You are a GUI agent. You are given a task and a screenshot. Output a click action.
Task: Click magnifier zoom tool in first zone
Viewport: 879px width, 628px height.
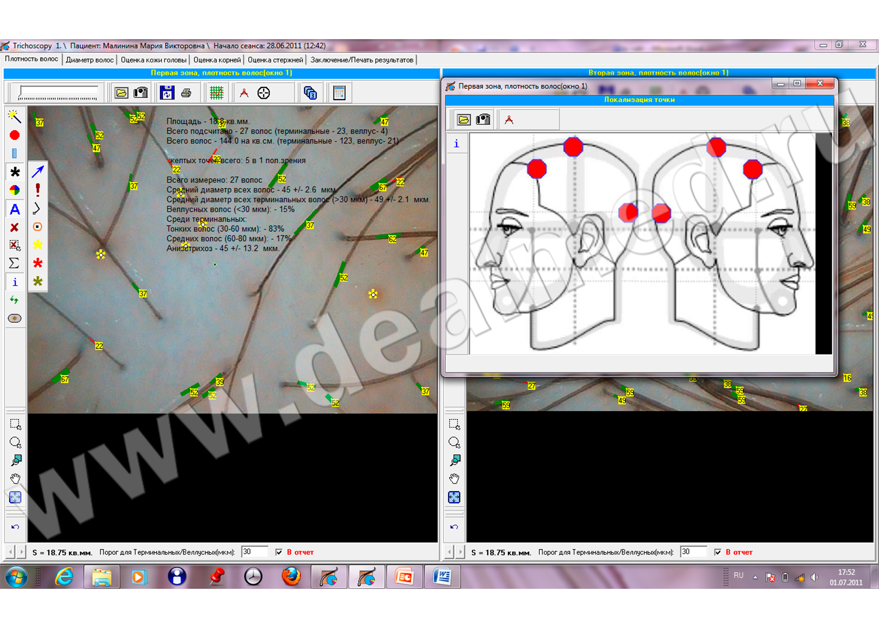click(x=16, y=460)
